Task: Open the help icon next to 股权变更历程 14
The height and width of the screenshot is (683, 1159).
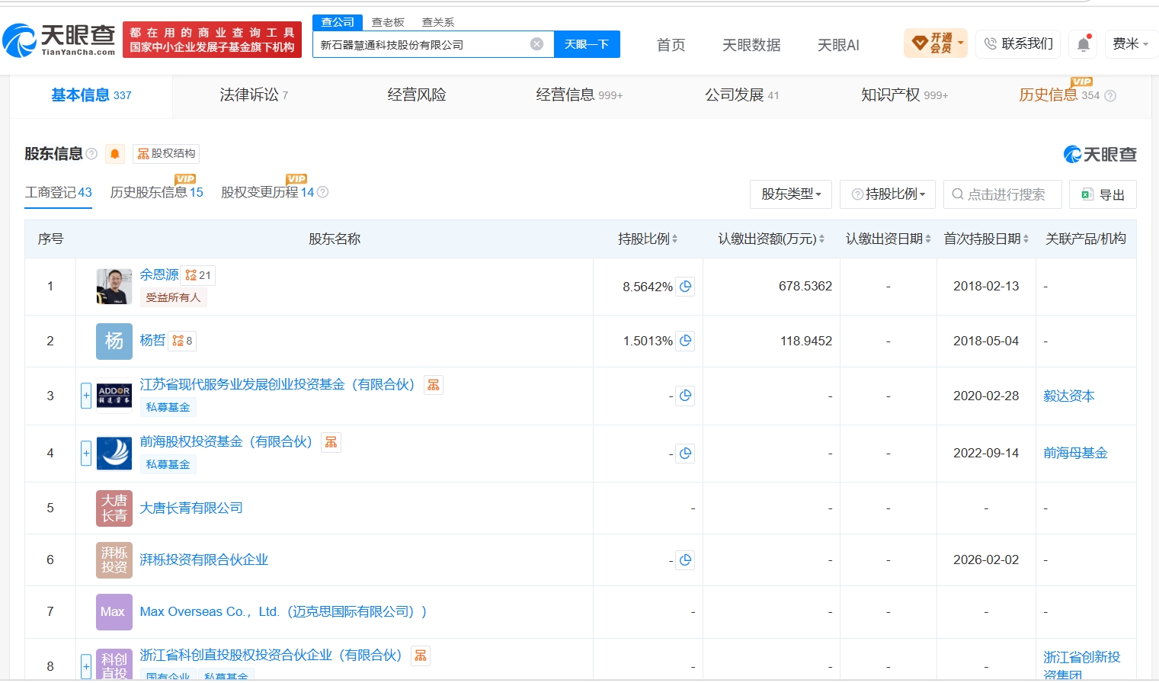Action: point(322,192)
